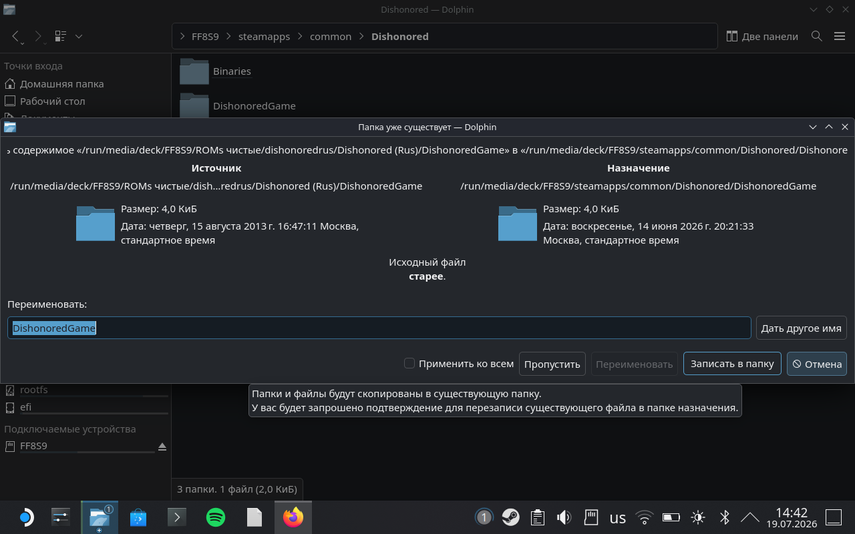Image resolution: width=855 pixels, height=534 pixels.
Task: Click the destination date 14 июня 2026 text
Action: click(648, 233)
